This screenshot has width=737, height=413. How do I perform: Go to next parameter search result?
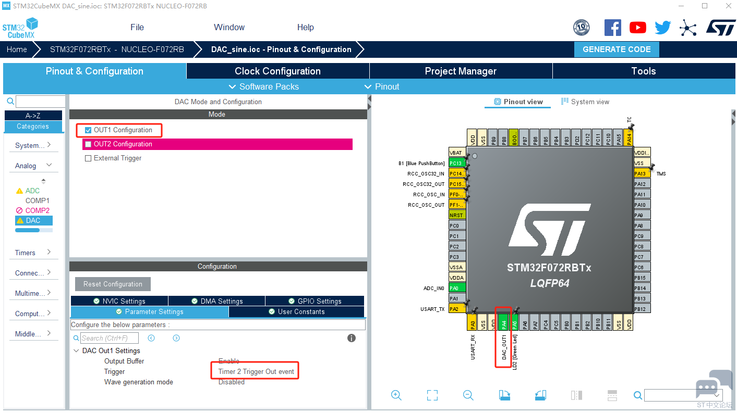(x=176, y=338)
